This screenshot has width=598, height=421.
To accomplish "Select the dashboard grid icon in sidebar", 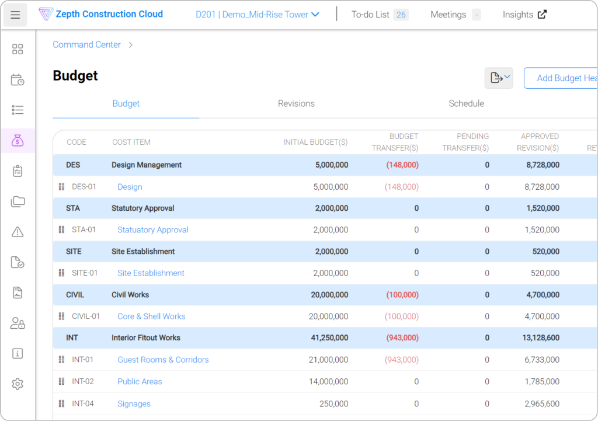I will [x=17, y=49].
